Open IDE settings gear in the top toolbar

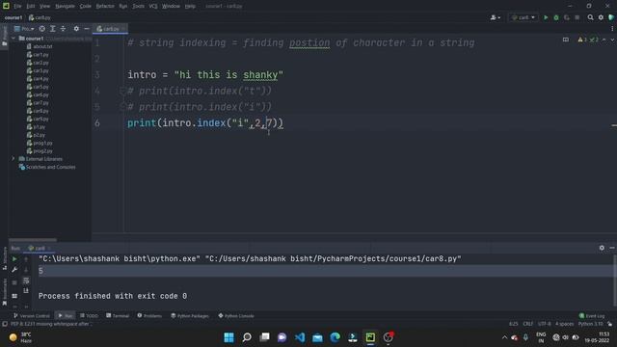601,17
